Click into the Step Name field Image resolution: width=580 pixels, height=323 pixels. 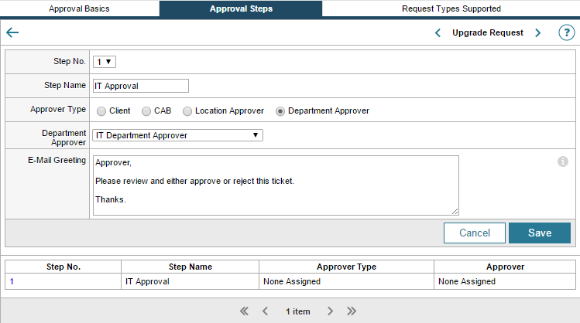click(x=140, y=86)
